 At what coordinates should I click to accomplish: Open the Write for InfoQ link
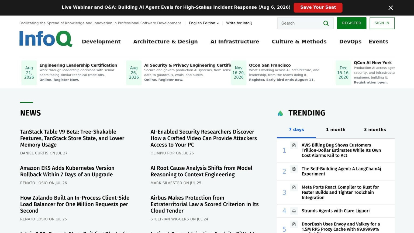point(239,23)
